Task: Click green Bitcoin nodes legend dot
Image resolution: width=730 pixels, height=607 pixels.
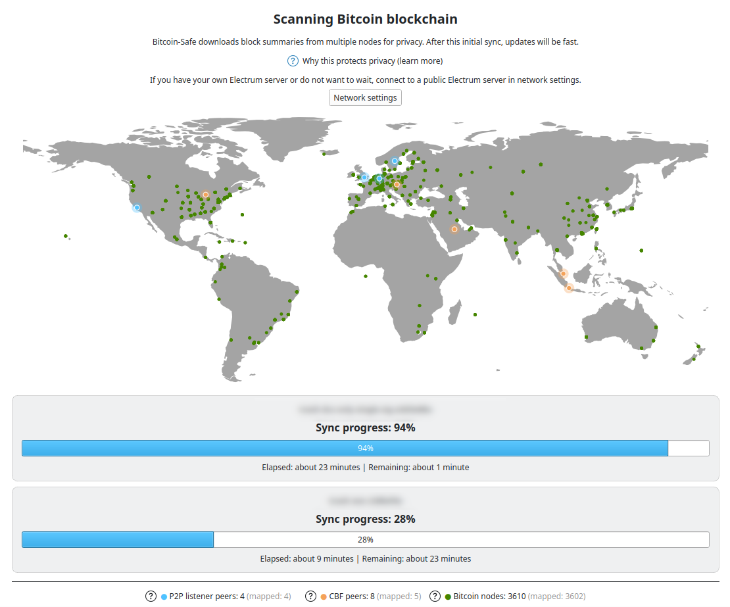Action: [448, 596]
